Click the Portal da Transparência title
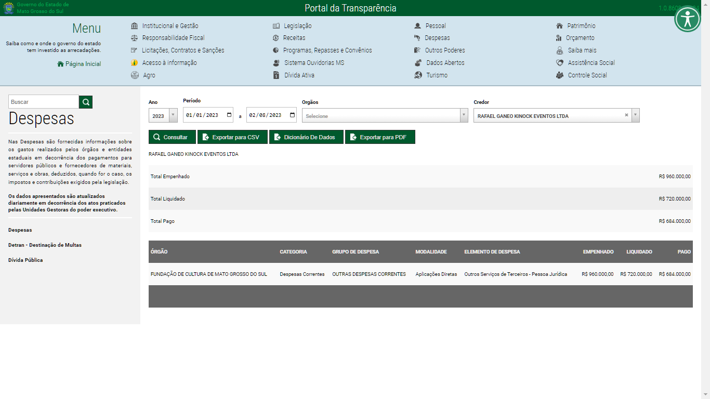The image size is (710, 399). pos(350,8)
